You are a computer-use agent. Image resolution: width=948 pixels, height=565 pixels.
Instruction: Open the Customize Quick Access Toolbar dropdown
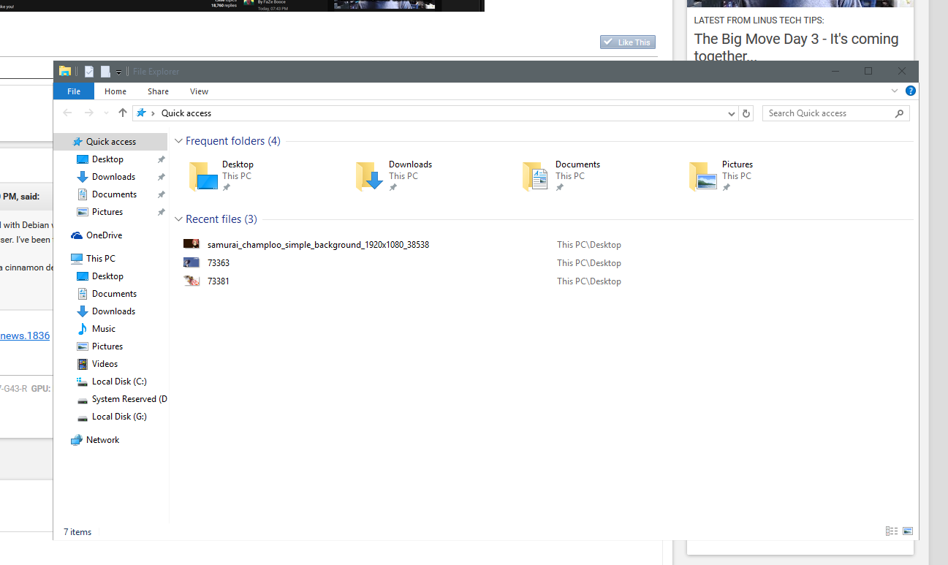coord(118,72)
